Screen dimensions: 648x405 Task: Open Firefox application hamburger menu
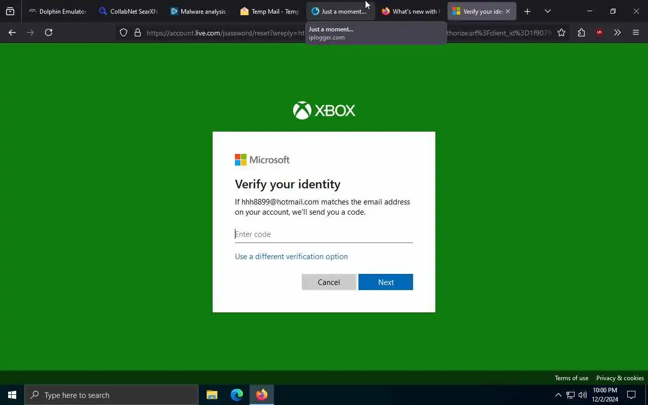pos(636,32)
